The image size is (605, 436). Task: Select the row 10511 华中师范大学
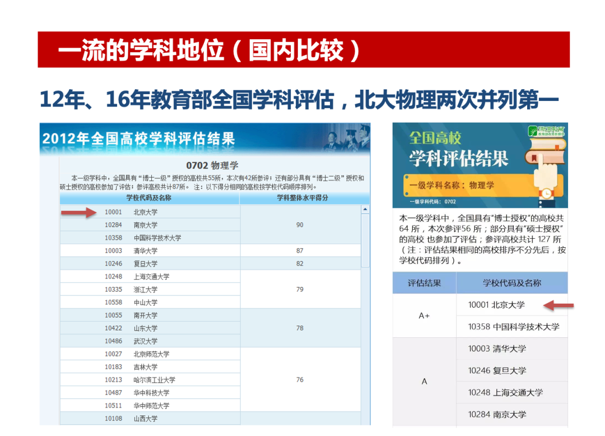(150, 406)
